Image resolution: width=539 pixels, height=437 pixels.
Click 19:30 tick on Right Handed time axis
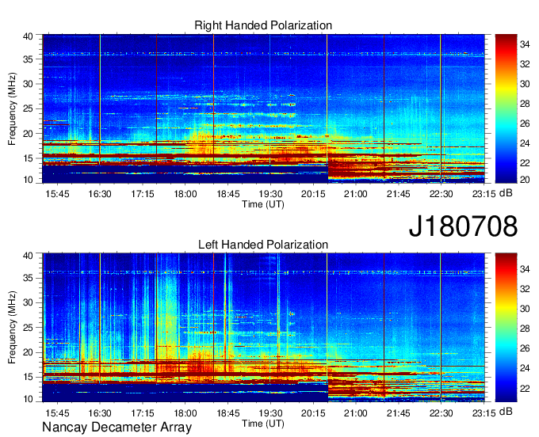point(270,194)
